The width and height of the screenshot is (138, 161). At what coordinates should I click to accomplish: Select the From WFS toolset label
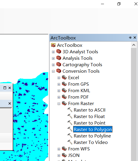click(79, 149)
